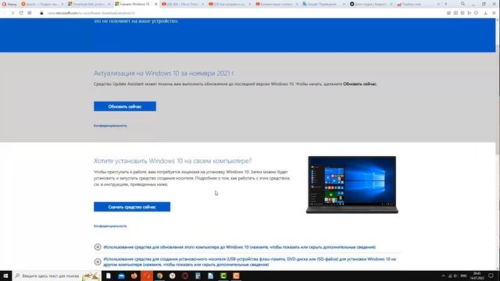Launch Google Chrome from the taskbar

(x=159, y=276)
